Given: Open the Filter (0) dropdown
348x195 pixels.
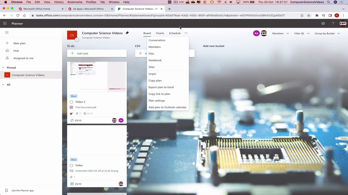Looking at the screenshot, I should coord(302,33).
